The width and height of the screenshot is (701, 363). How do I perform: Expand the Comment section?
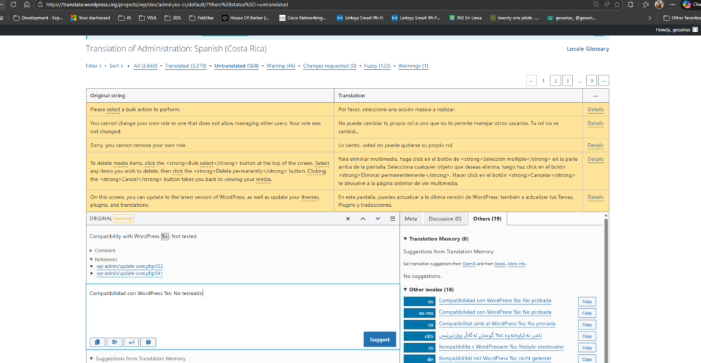(103, 251)
